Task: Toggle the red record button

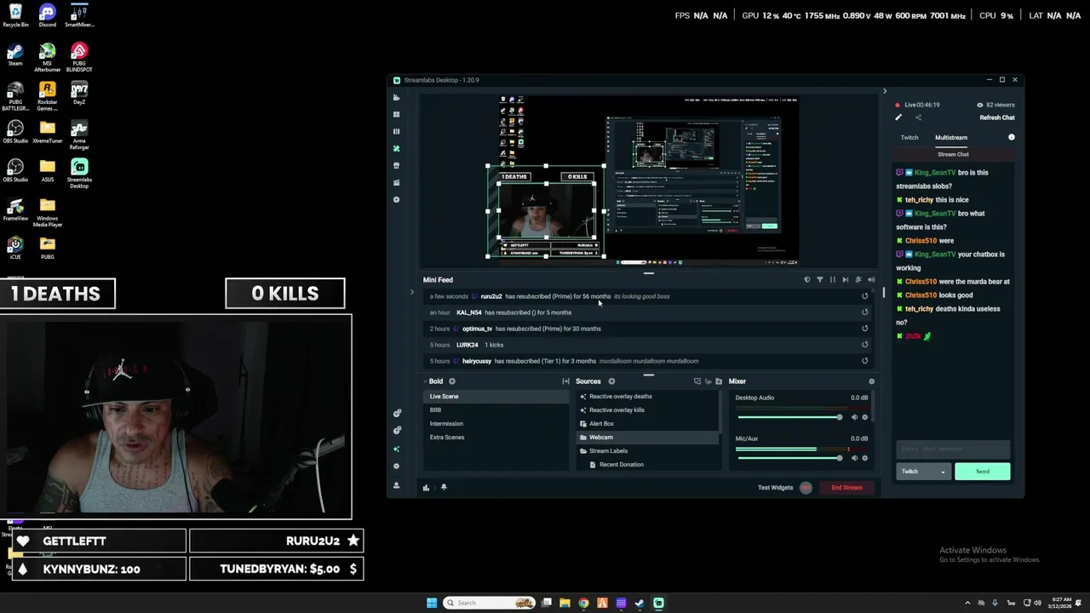Action: click(806, 488)
